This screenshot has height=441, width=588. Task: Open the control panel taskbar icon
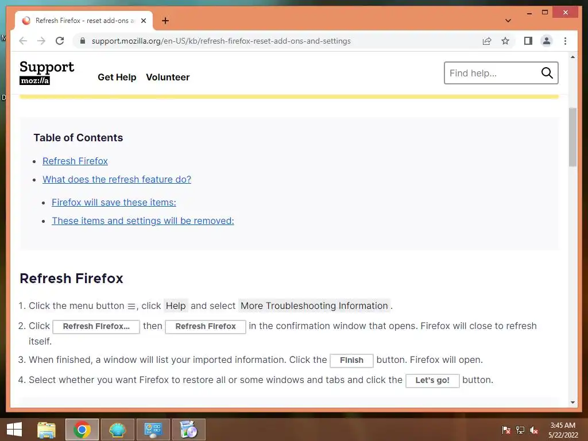click(x=153, y=430)
